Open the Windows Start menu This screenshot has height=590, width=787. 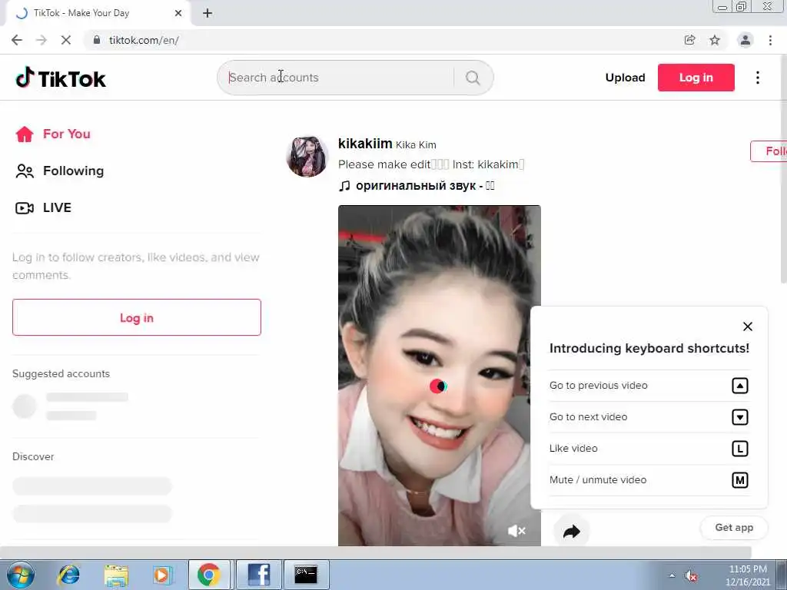click(20, 575)
